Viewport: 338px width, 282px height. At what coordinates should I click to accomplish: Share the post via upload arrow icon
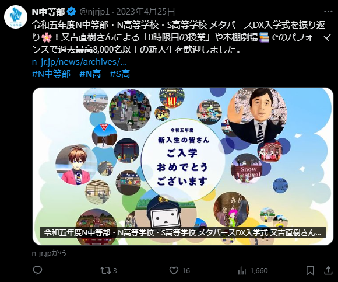(328, 270)
